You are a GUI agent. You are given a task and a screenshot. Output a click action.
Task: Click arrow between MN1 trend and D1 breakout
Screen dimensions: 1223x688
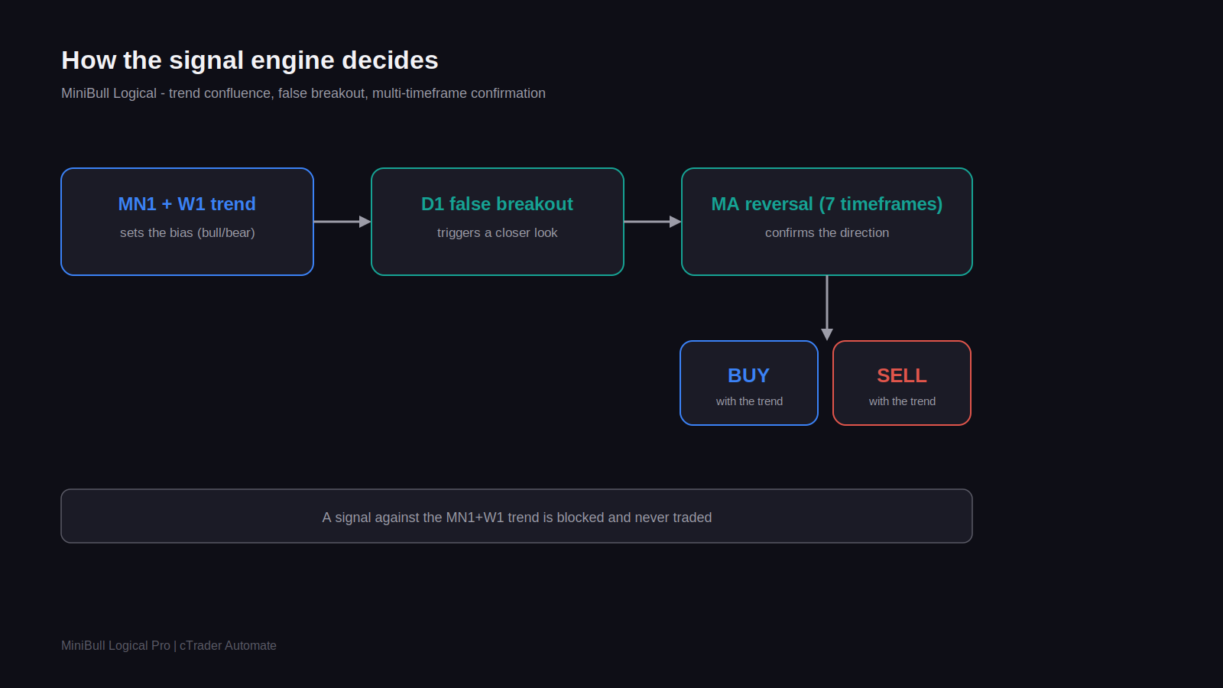tap(342, 222)
